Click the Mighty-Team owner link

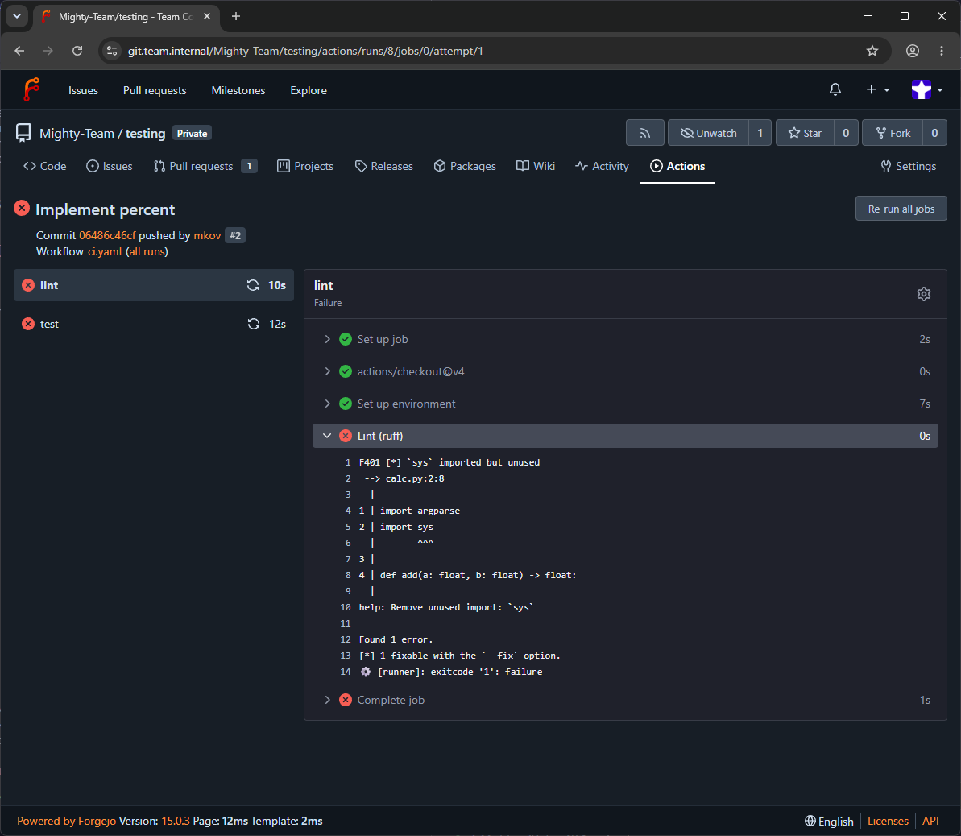[77, 133]
